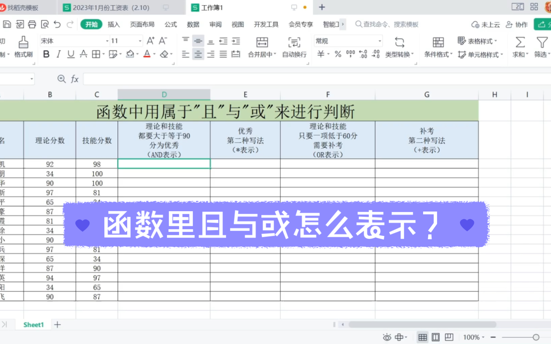
Task: Open font name dropdown 宋体
Action: (x=107, y=41)
